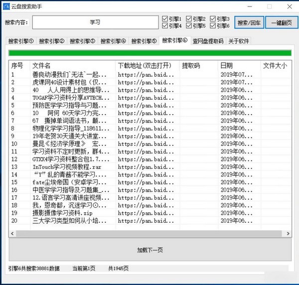Select row 3 人人用得上的思维导...
299x285 pixels.
[x=150, y=90]
